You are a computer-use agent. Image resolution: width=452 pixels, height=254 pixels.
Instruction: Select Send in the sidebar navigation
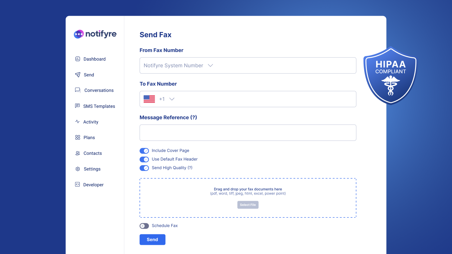point(89,75)
